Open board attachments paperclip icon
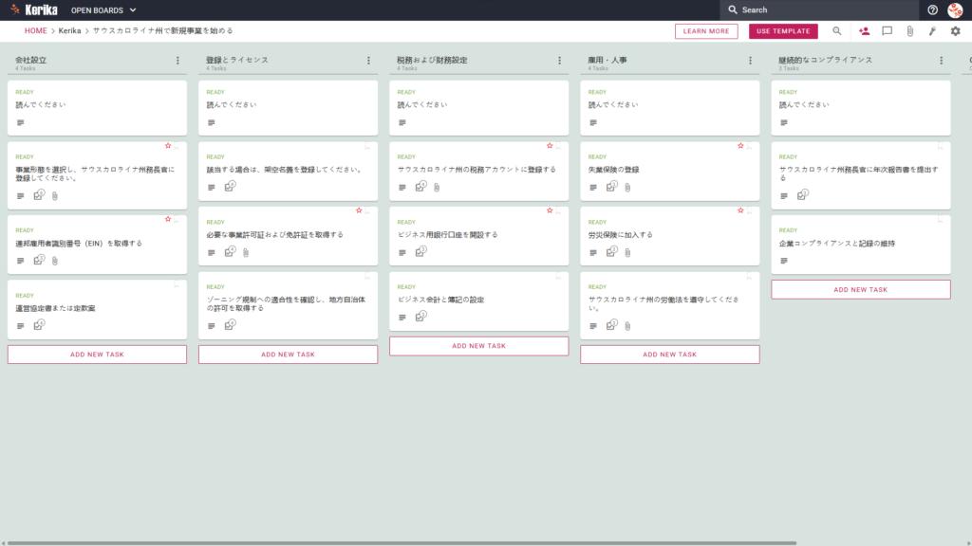972x546 pixels. coord(910,31)
